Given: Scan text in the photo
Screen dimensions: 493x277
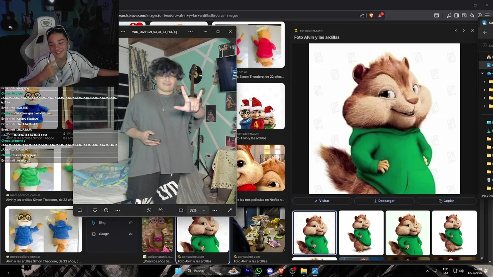Looking at the screenshot, I should 161,210.
